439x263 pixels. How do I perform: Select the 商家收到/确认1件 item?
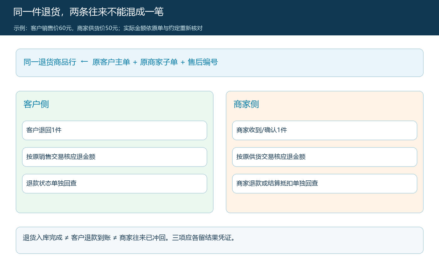click(325, 130)
